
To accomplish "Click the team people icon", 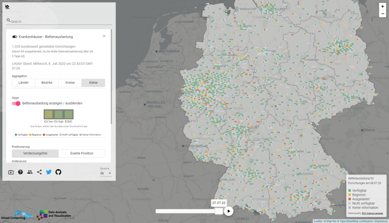I will coord(30,172).
